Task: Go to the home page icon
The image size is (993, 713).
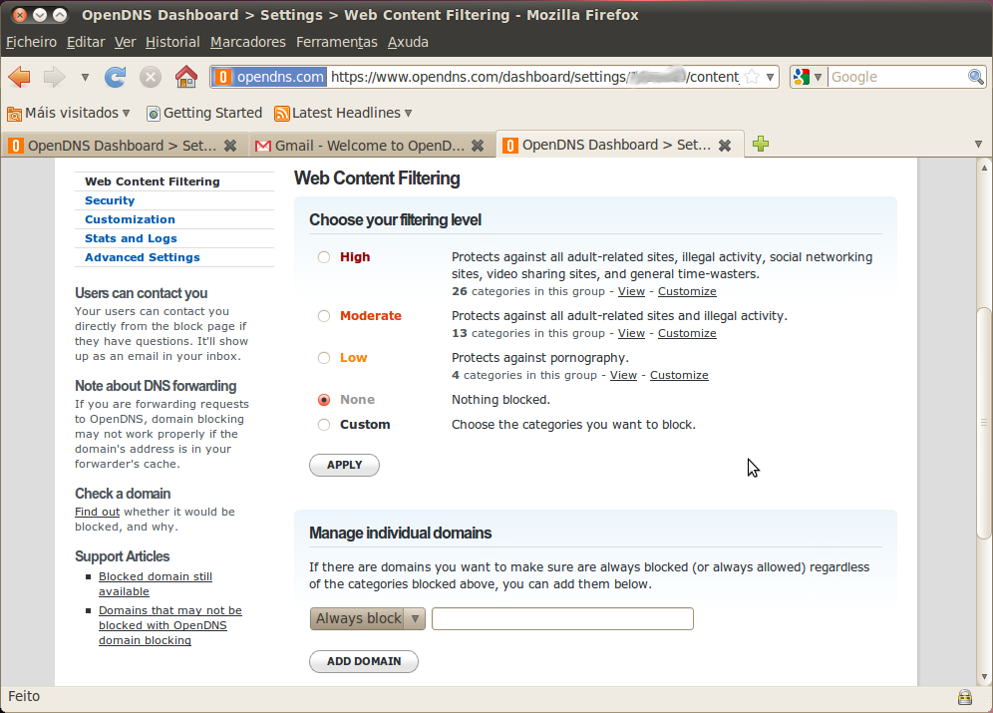Action: pos(186,77)
